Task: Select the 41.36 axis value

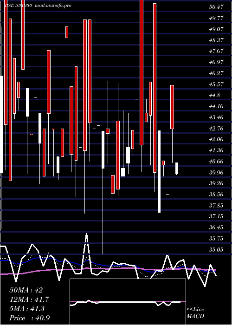Action: 216,150
